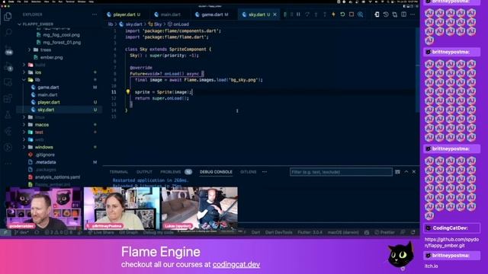The height and width of the screenshot is (274, 488).
Task: Step out in the debug toolbar
Action: click(x=325, y=14)
